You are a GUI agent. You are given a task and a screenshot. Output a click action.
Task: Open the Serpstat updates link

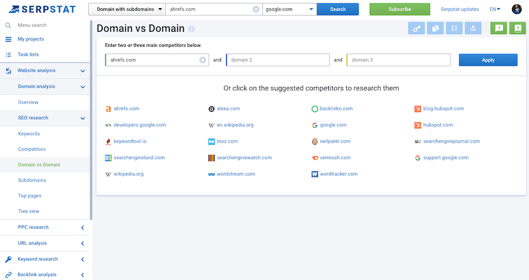(x=460, y=9)
